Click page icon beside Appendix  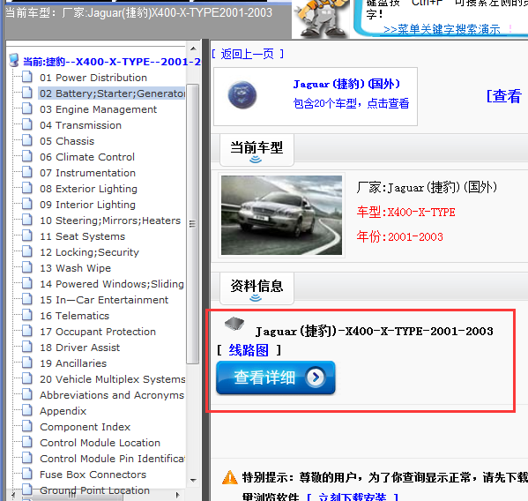pyautogui.click(x=27, y=410)
